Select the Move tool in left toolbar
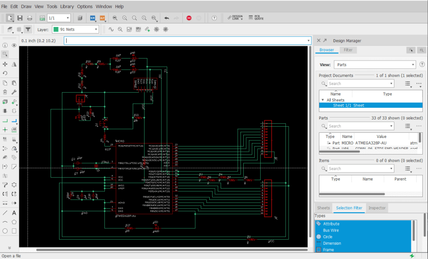The image size is (428, 259). click(5, 64)
